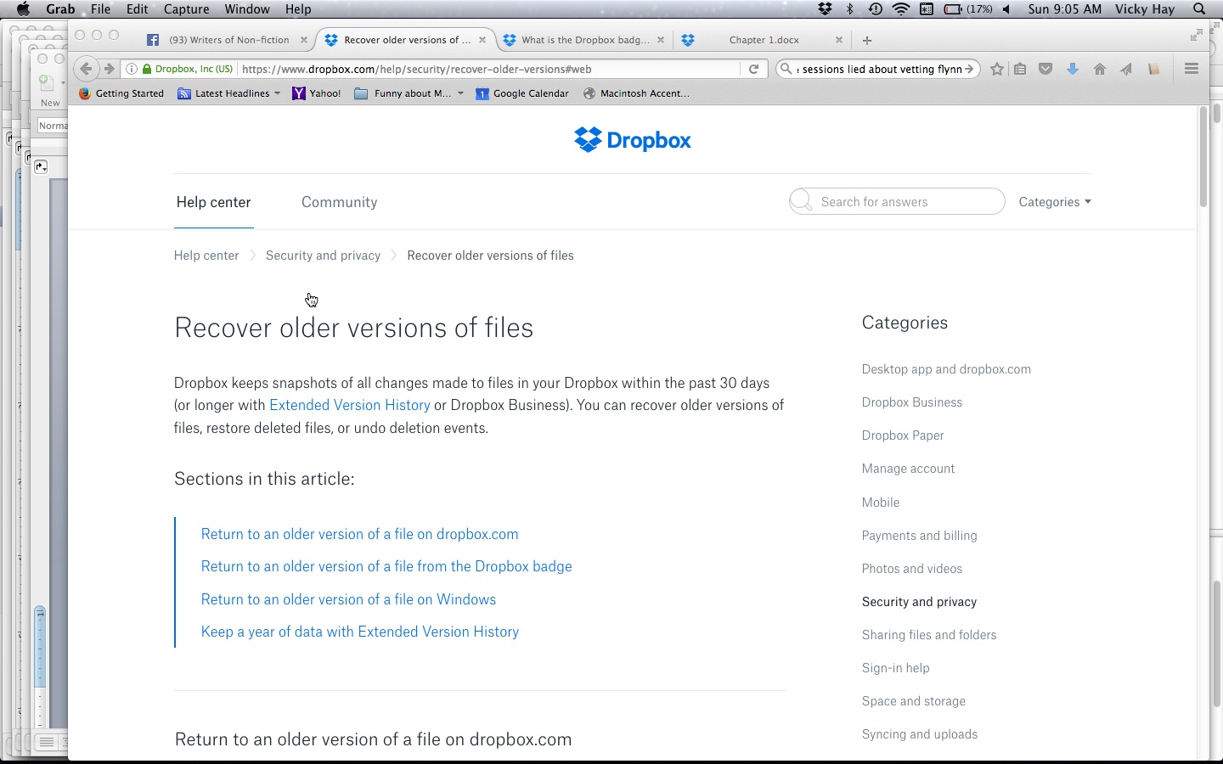1223x764 pixels.
Task: Reload the current page
Action: (753, 70)
